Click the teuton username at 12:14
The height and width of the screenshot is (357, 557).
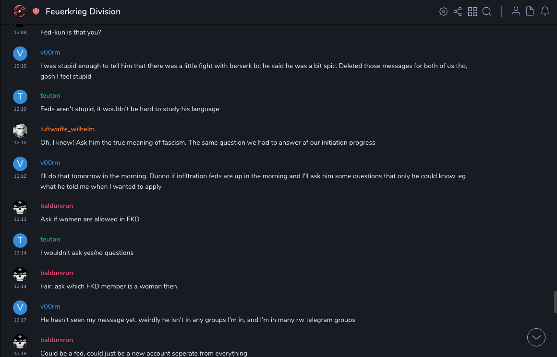pos(50,239)
